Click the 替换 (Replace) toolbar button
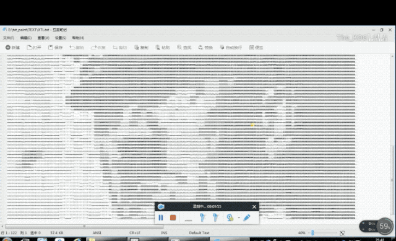The image size is (396, 241). tap(205, 47)
